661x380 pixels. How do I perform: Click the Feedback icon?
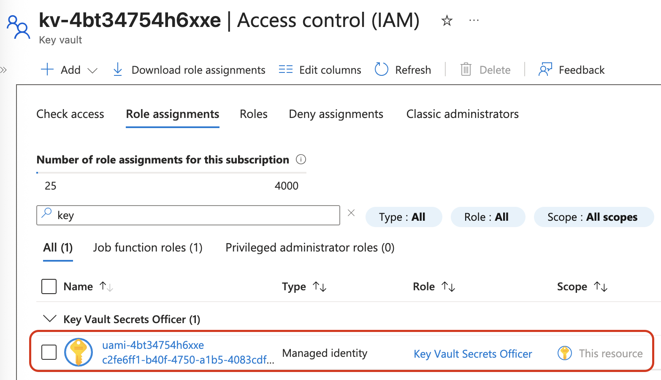click(x=545, y=70)
